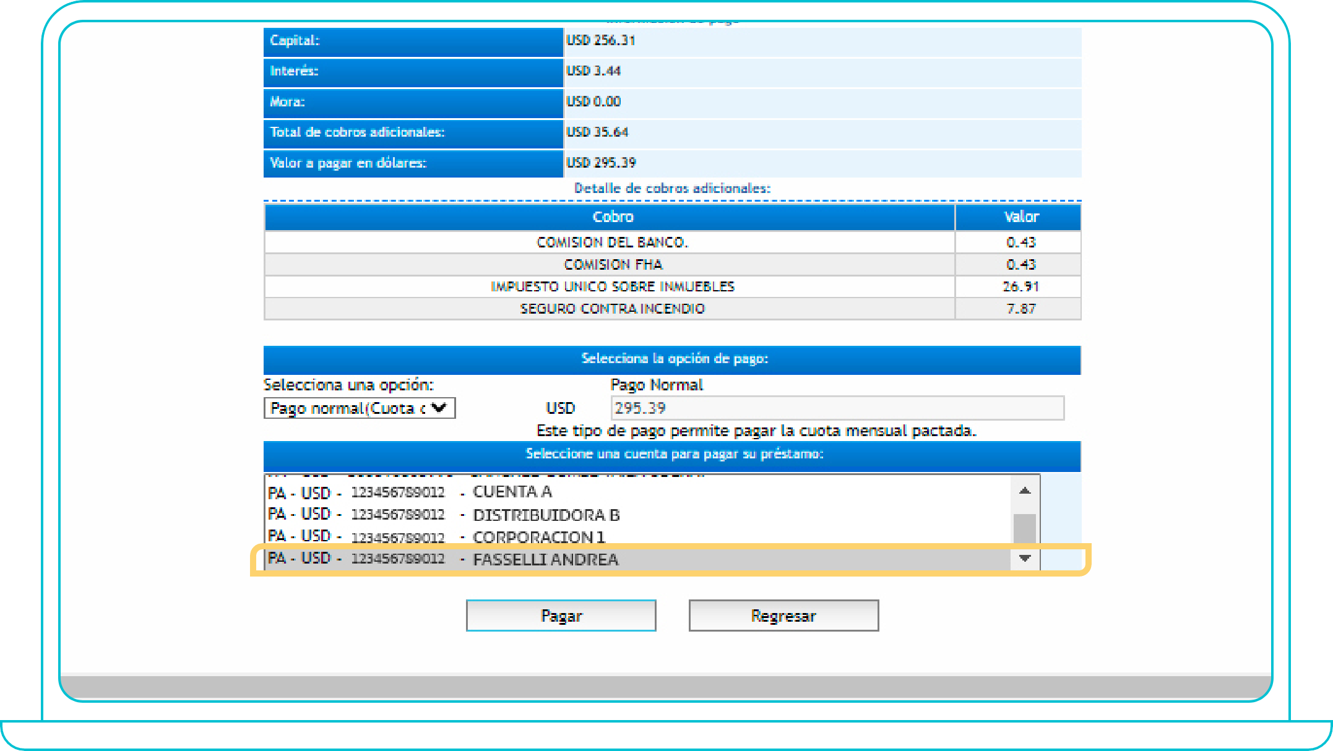The image size is (1333, 751).
Task: Click the IMPUESTO UNICO SOBRE INMUEBLES row
Action: tap(611, 286)
